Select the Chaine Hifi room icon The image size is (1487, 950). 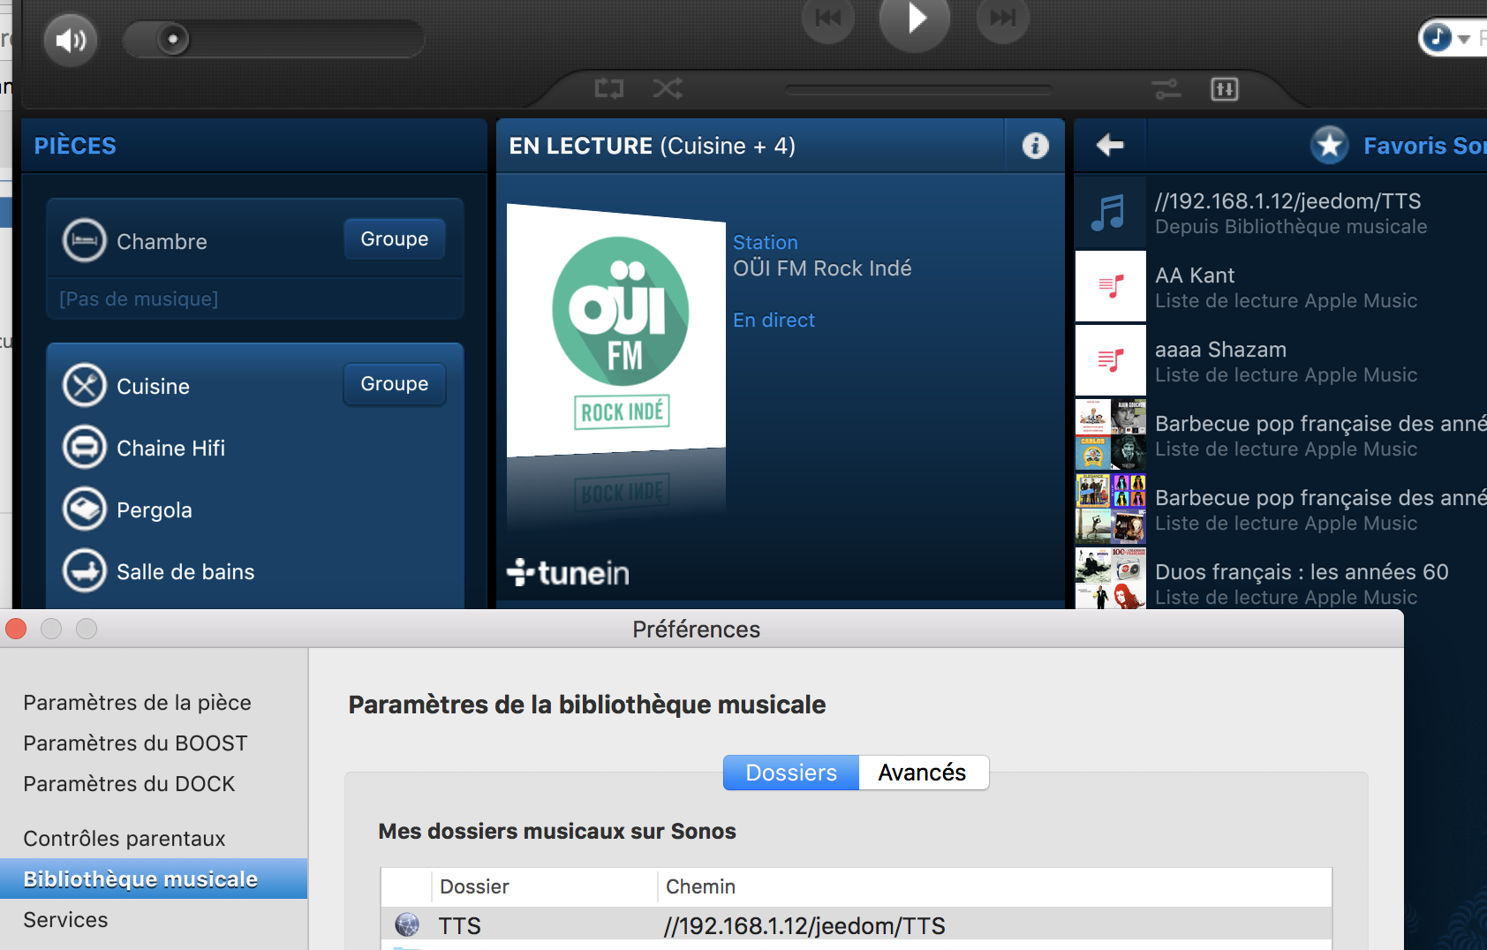[85, 448]
